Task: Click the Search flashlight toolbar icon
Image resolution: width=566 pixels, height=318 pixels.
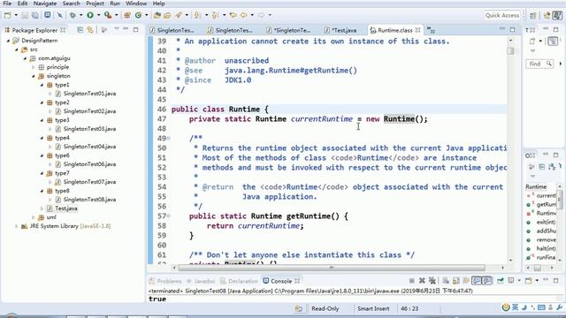Action: (x=179, y=15)
